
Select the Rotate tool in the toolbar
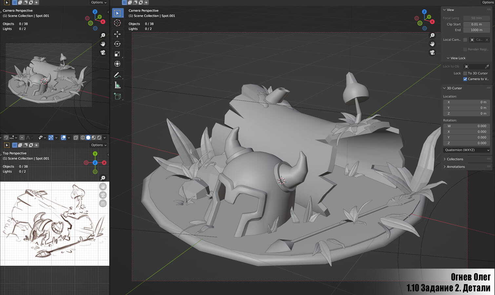pyautogui.click(x=117, y=44)
